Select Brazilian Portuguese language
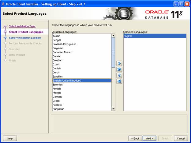 [82, 44]
